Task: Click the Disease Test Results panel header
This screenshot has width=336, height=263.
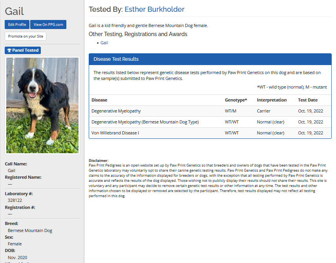Action: tap(210, 59)
